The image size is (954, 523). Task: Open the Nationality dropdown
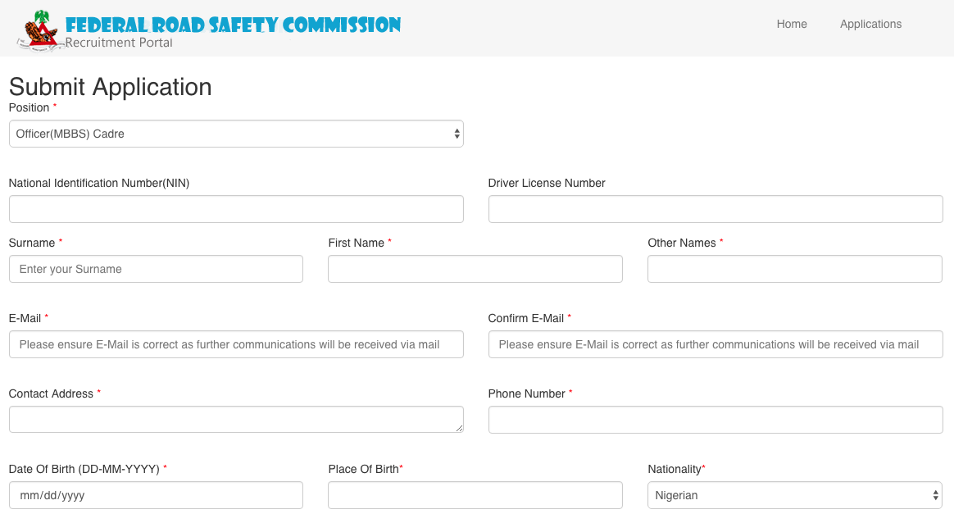(x=793, y=495)
